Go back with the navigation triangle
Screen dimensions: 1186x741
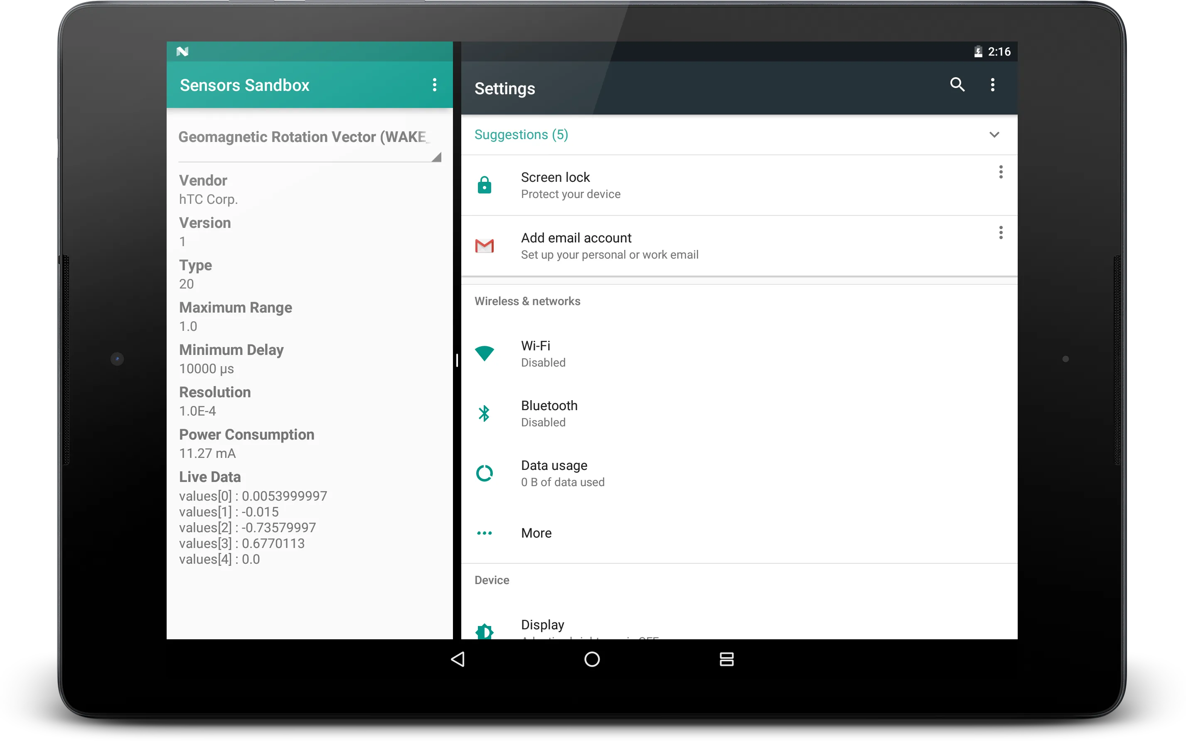click(x=458, y=659)
